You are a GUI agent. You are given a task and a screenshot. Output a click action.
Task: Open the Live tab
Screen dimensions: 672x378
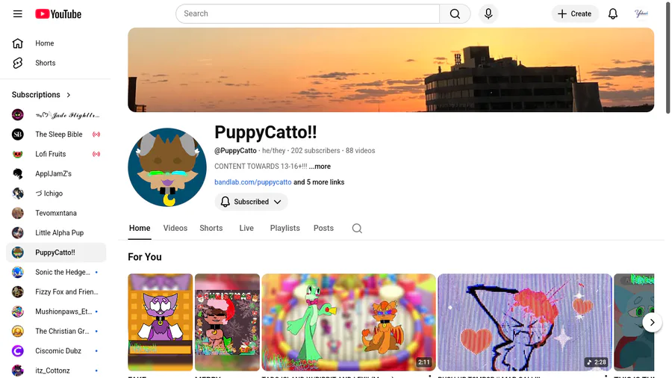click(x=246, y=229)
